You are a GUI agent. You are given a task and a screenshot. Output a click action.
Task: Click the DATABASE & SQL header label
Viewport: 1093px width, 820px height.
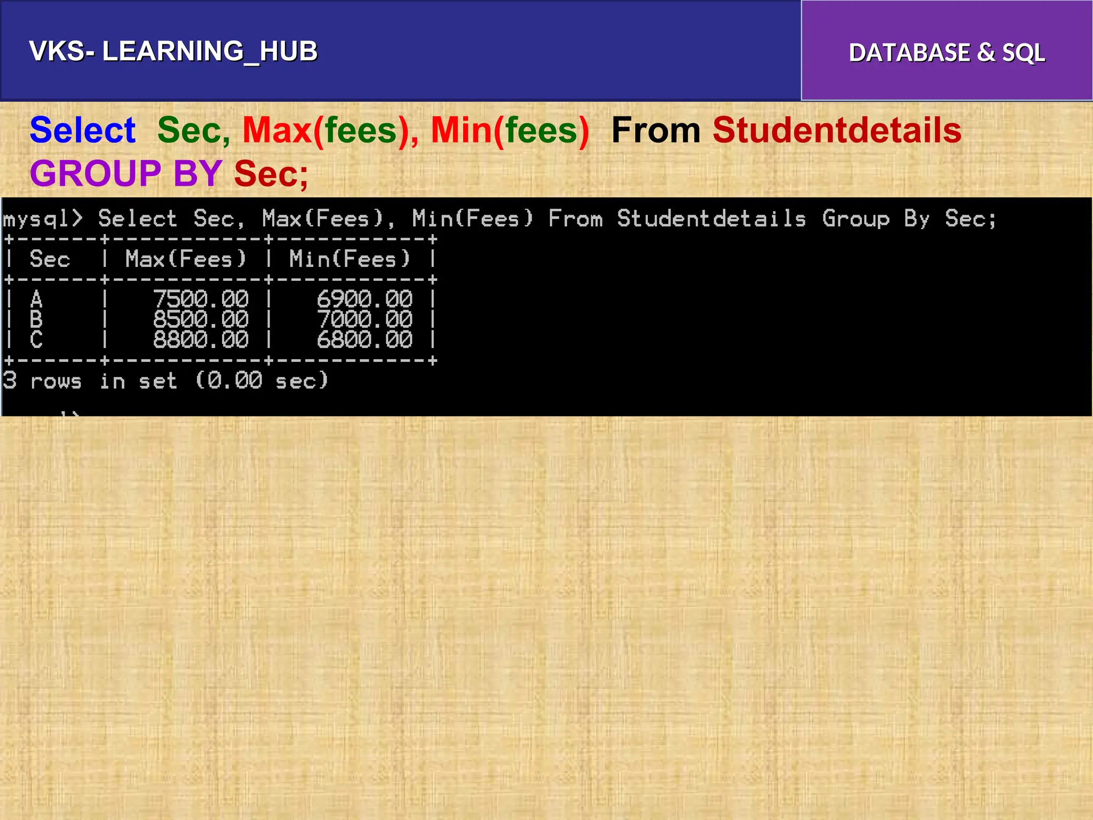click(x=947, y=53)
